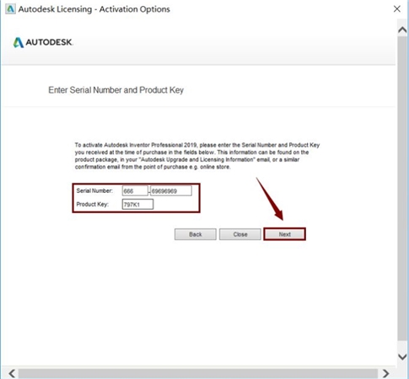Click the vertical scrollbar up arrow

click(x=402, y=29)
